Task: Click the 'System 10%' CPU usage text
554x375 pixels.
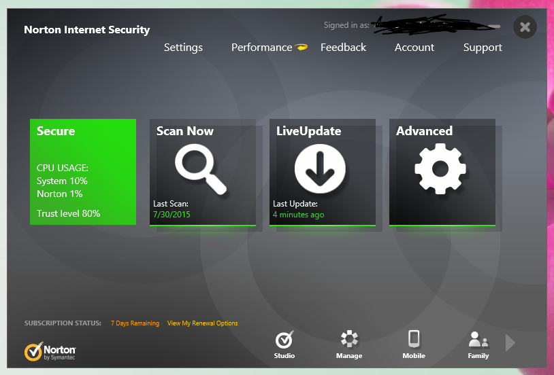Action: (62, 181)
